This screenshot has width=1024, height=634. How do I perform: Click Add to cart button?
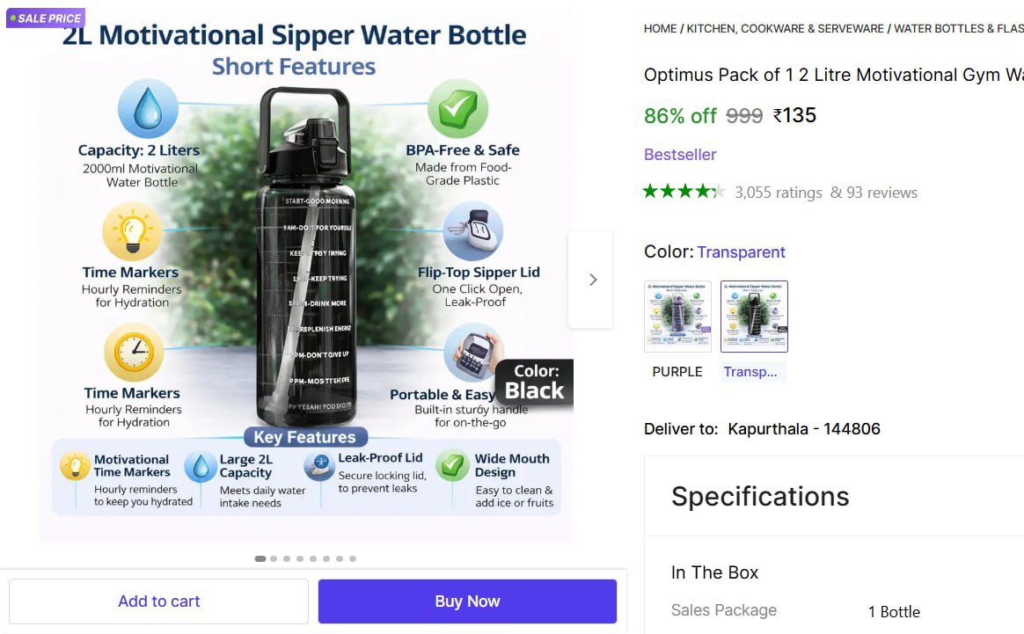[158, 601]
